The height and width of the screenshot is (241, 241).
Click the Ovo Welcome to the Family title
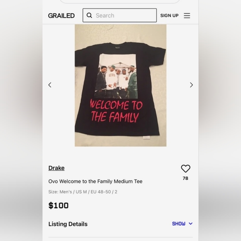[95, 181]
